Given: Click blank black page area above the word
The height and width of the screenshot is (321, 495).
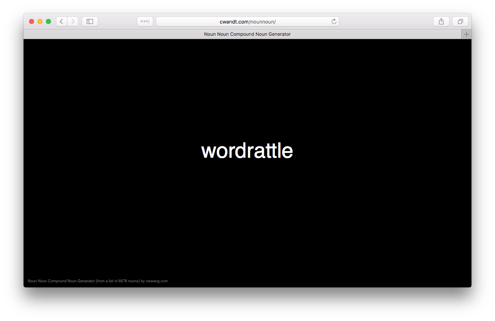Looking at the screenshot, I should pyautogui.click(x=247, y=84).
